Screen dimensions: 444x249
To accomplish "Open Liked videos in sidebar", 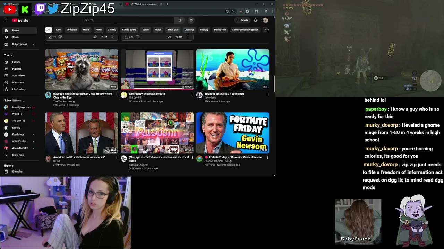I will (19, 89).
